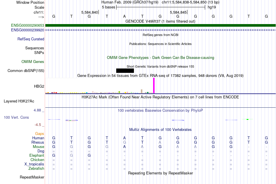Click the Gaps label in Multiz track
The width and height of the screenshot is (276, 184).
click(40, 134)
